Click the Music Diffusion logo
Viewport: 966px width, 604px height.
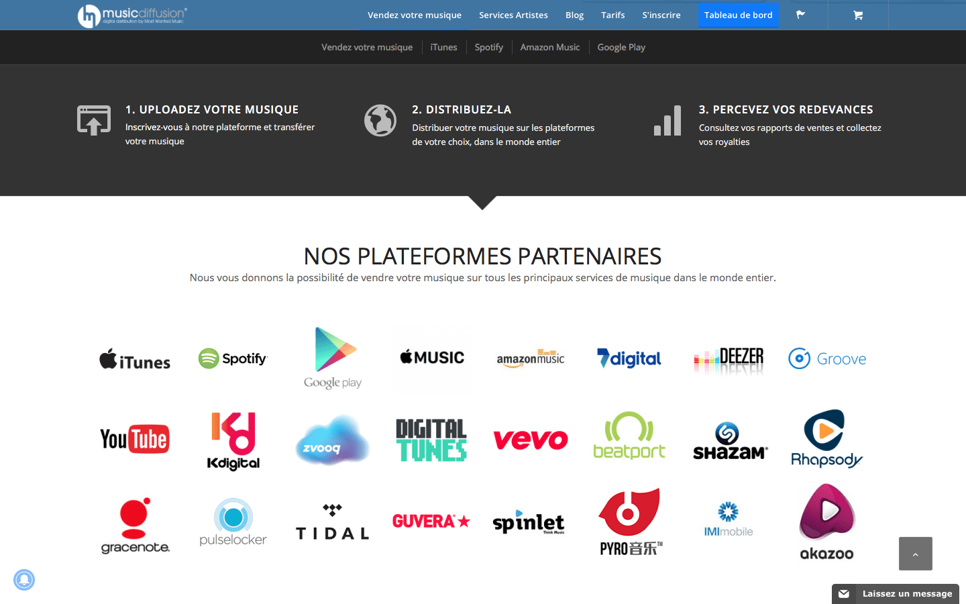(x=132, y=15)
